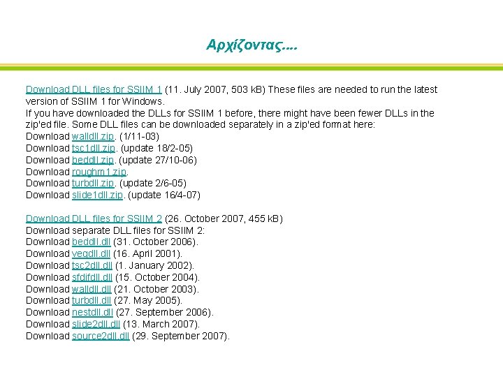The height and width of the screenshot is (377, 503).
Task: Click text '(26. October 2007, 455 kB)'
Action: click(x=224, y=219)
